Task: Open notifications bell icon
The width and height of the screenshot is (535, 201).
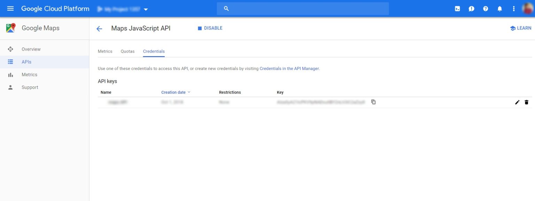Action: 499,8
